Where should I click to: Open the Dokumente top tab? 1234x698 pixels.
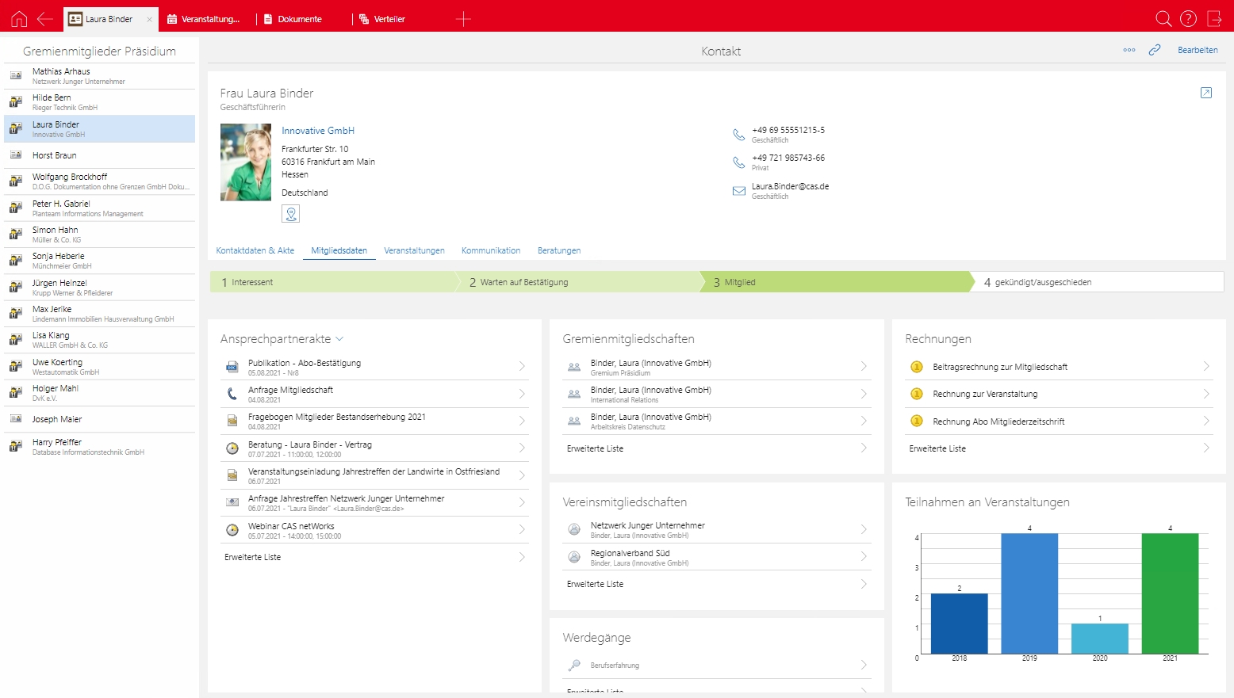[x=300, y=19]
